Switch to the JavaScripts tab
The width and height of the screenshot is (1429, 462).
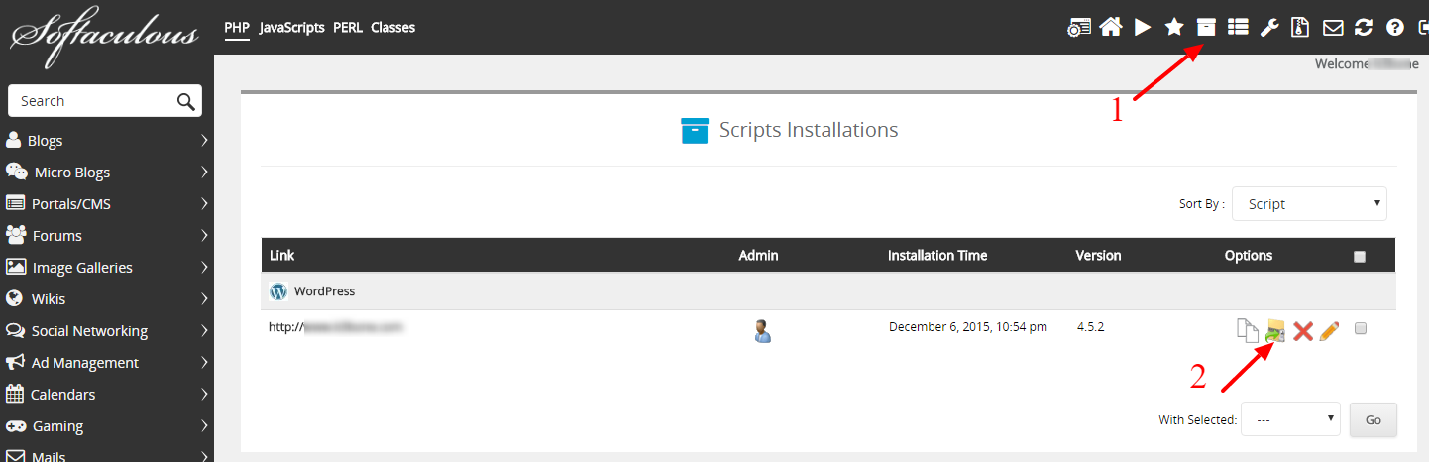pos(292,28)
